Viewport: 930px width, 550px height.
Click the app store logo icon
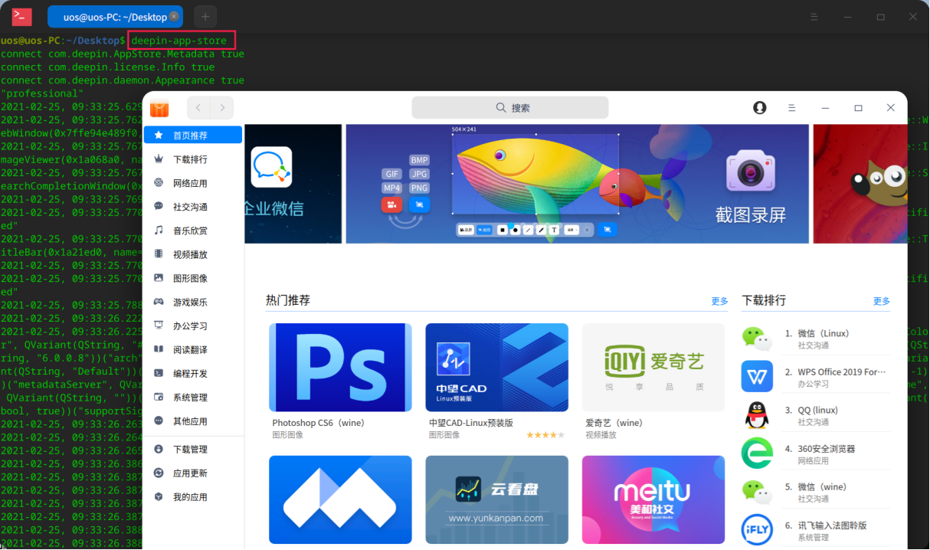pos(159,108)
